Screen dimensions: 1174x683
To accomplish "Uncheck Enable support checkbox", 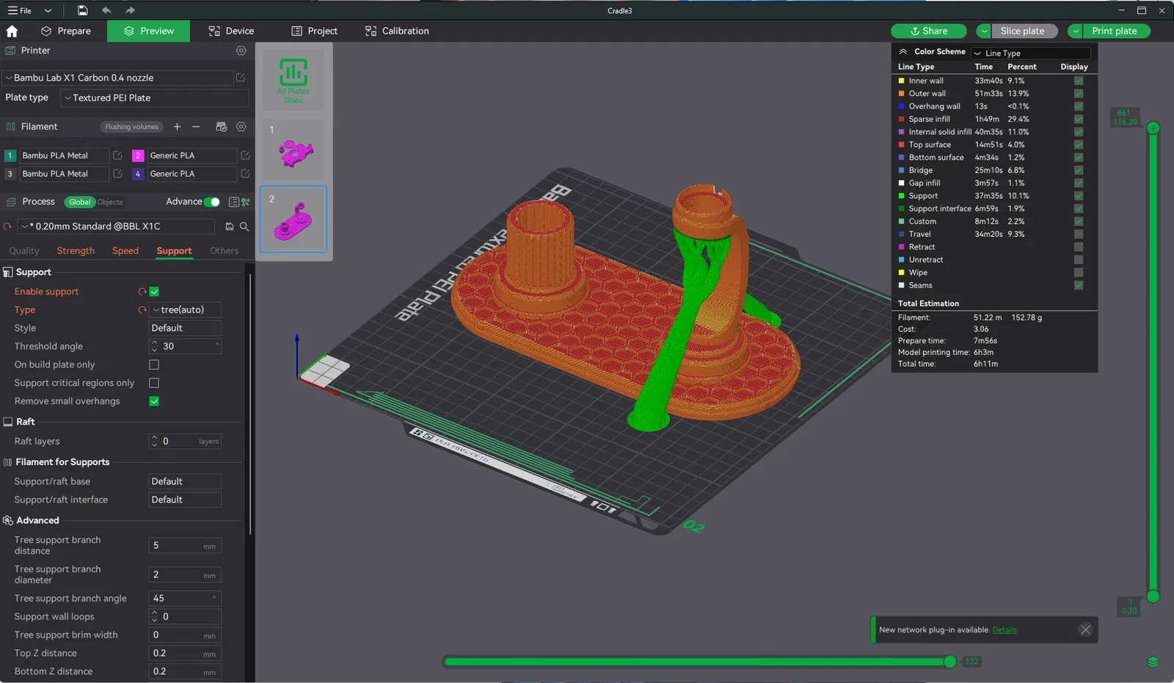I will click(154, 292).
